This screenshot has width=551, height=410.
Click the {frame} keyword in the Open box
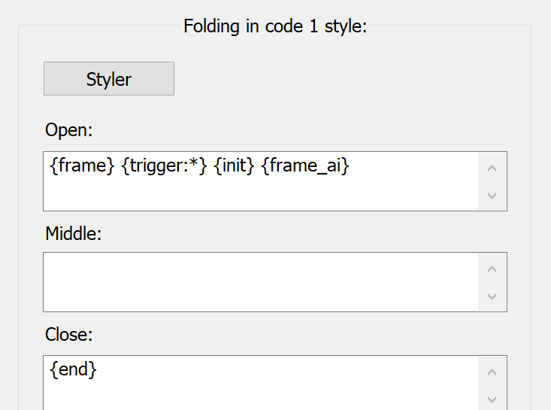[82, 166]
